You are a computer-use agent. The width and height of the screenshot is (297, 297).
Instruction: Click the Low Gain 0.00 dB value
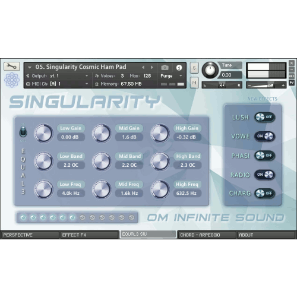tap(71, 137)
